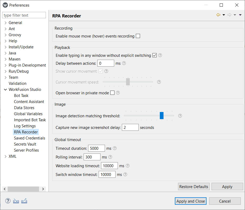This screenshot has height=210, width=245.
Task: Expand the Plug-in Development node
Action: [x=6, y=65]
